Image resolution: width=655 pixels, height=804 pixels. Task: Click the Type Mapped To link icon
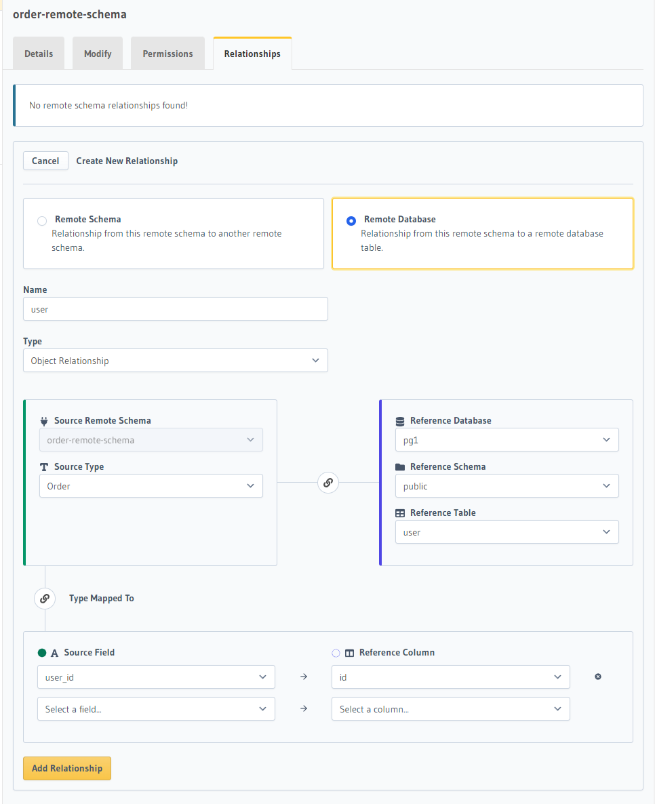[45, 599]
